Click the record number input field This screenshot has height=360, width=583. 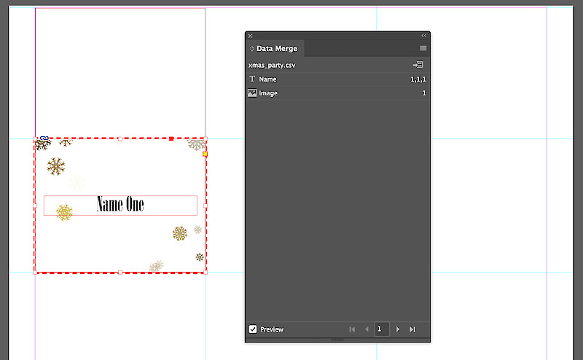pos(382,329)
